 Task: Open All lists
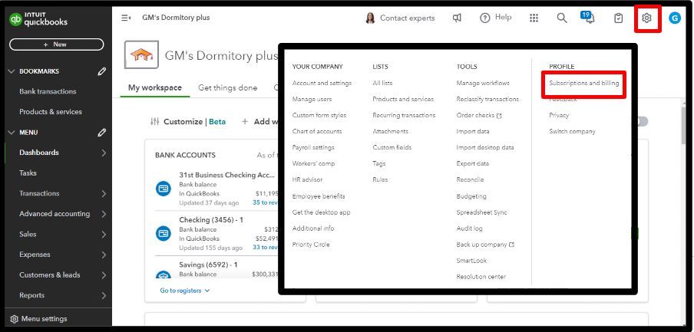(382, 83)
